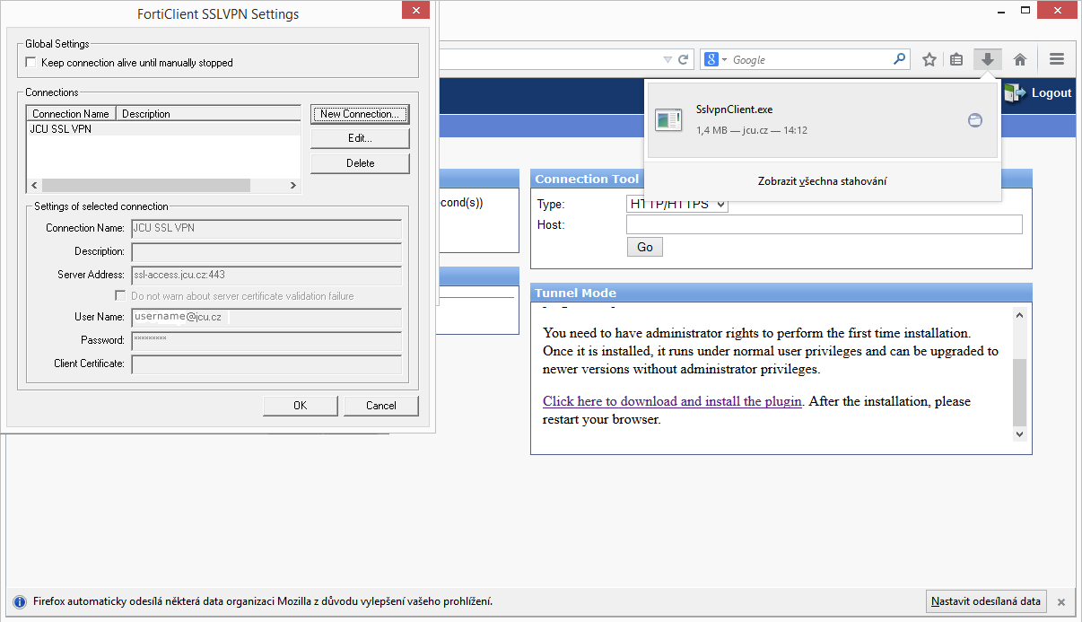Click up arrow of Tunnel Mode scrollbar
Viewport: 1082px width, 622px height.
[x=1019, y=315]
